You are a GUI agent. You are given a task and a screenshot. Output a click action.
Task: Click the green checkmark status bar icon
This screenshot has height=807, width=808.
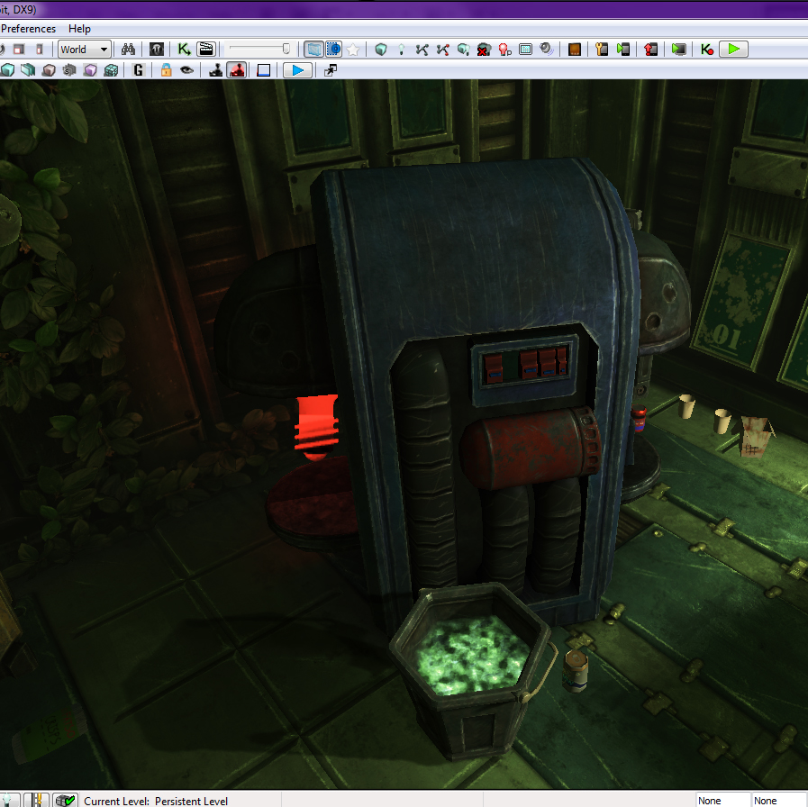[66, 801]
